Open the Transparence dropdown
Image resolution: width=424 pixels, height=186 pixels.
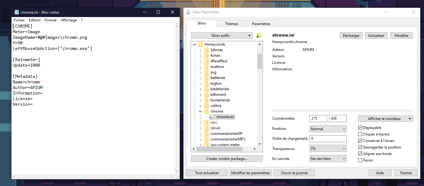328,148
